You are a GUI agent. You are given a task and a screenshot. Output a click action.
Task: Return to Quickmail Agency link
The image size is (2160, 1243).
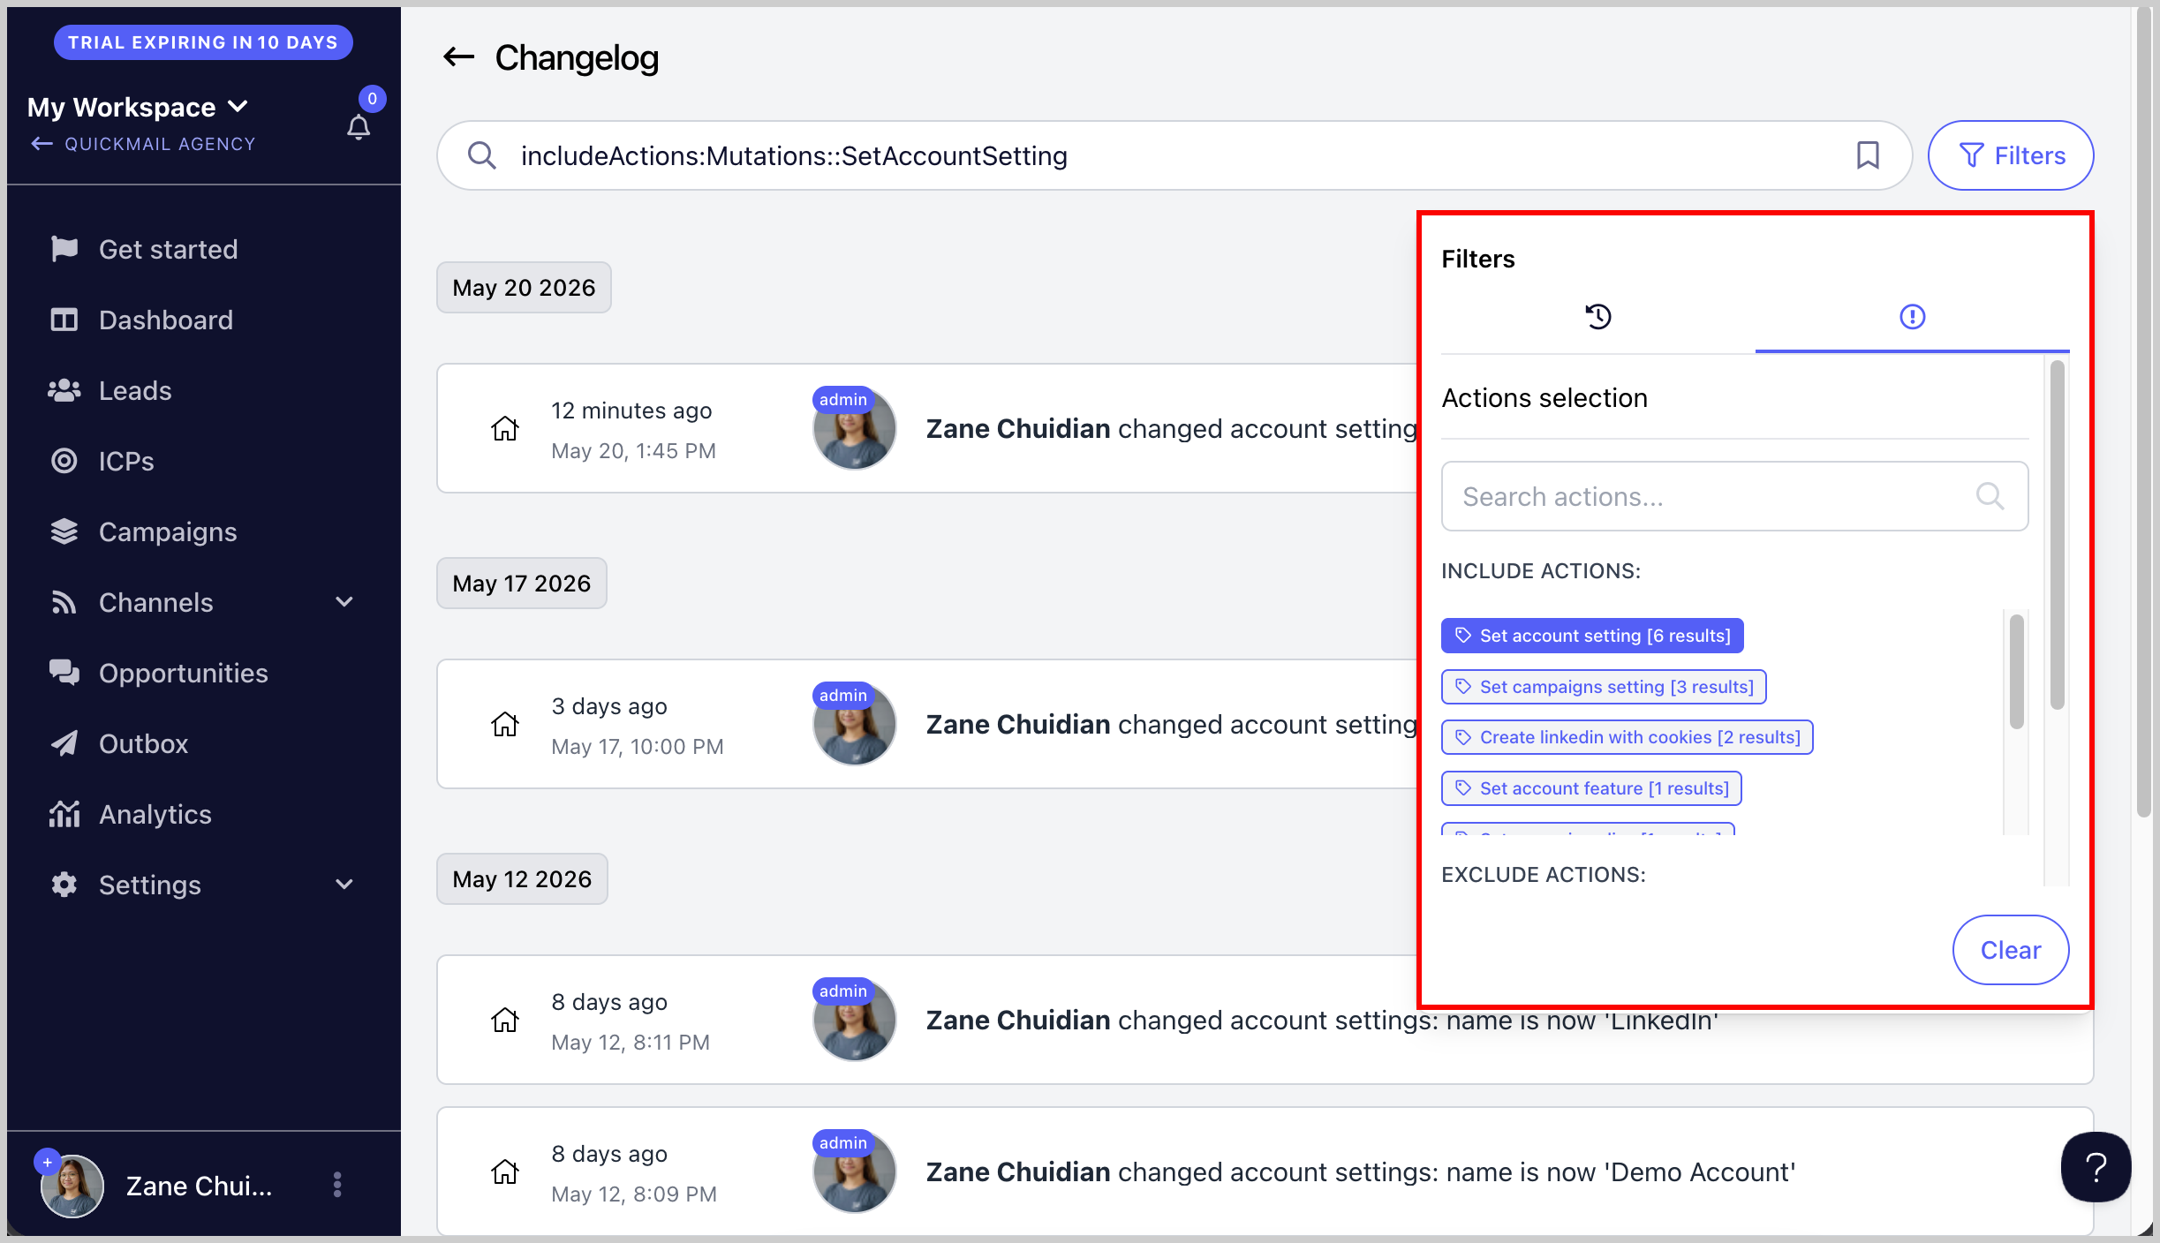(x=142, y=144)
